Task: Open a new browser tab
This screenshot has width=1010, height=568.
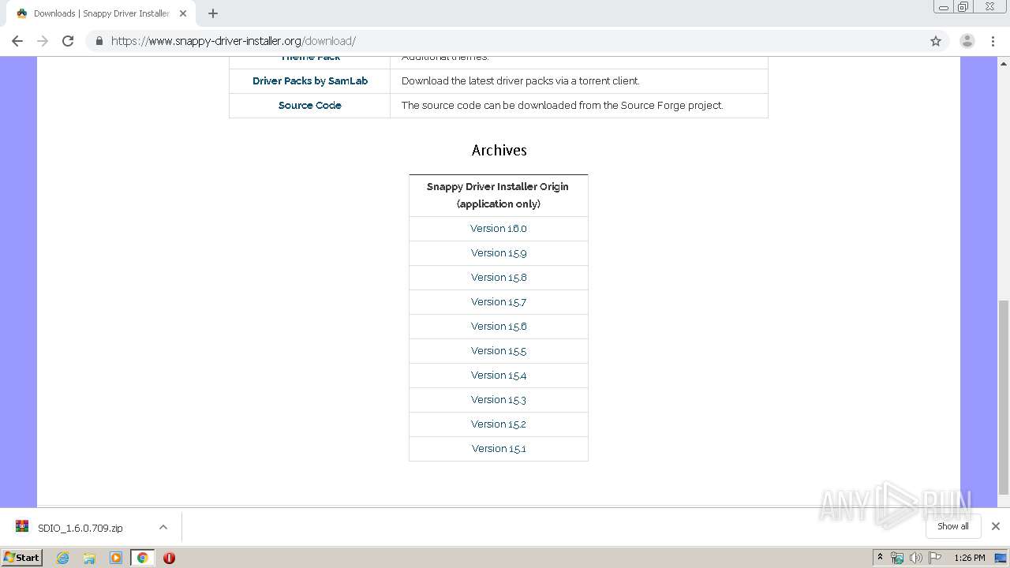Action: tap(213, 13)
